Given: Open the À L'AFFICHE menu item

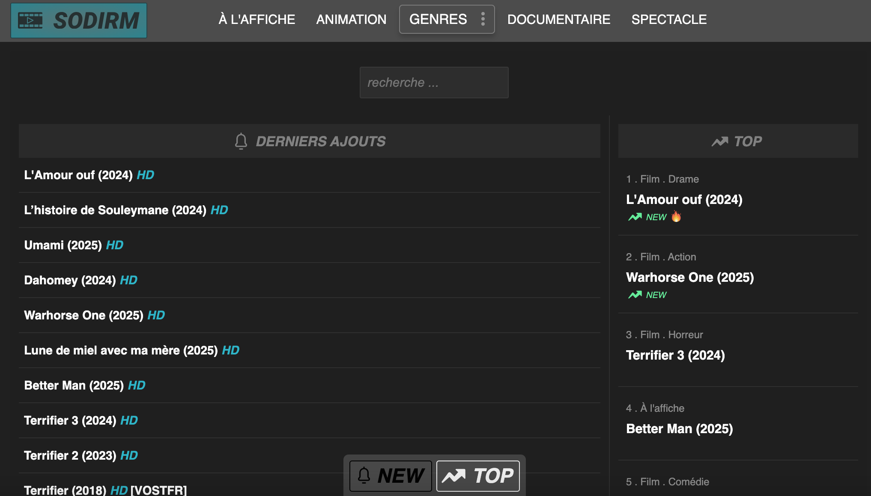Looking at the screenshot, I should [257, 19].
